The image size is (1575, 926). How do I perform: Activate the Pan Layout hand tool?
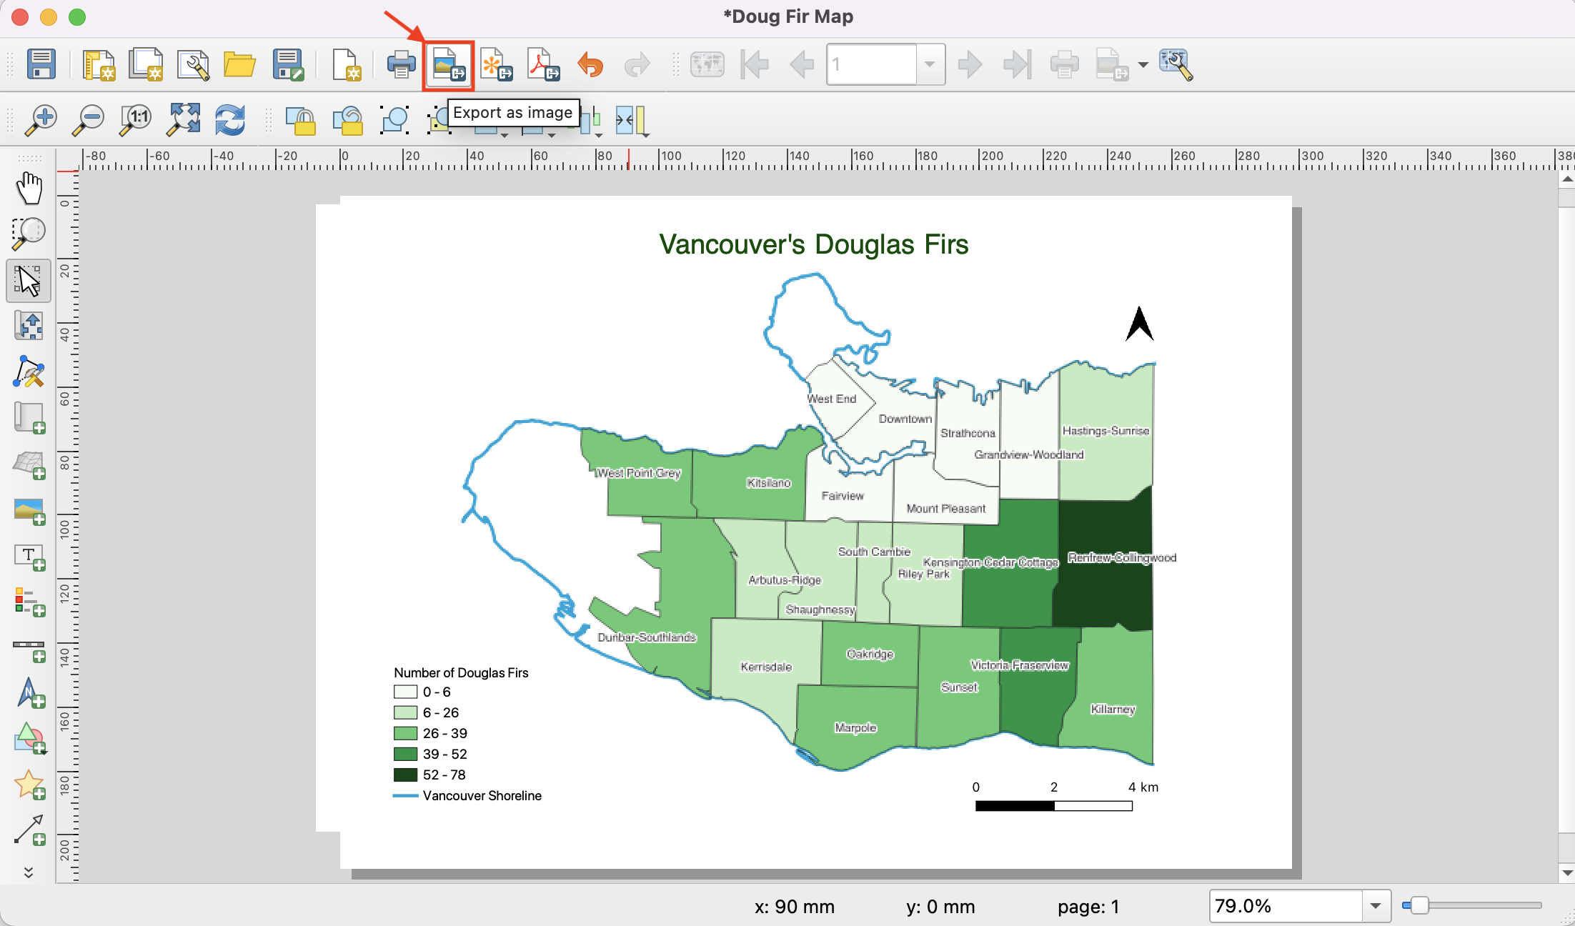pos(29,188)
